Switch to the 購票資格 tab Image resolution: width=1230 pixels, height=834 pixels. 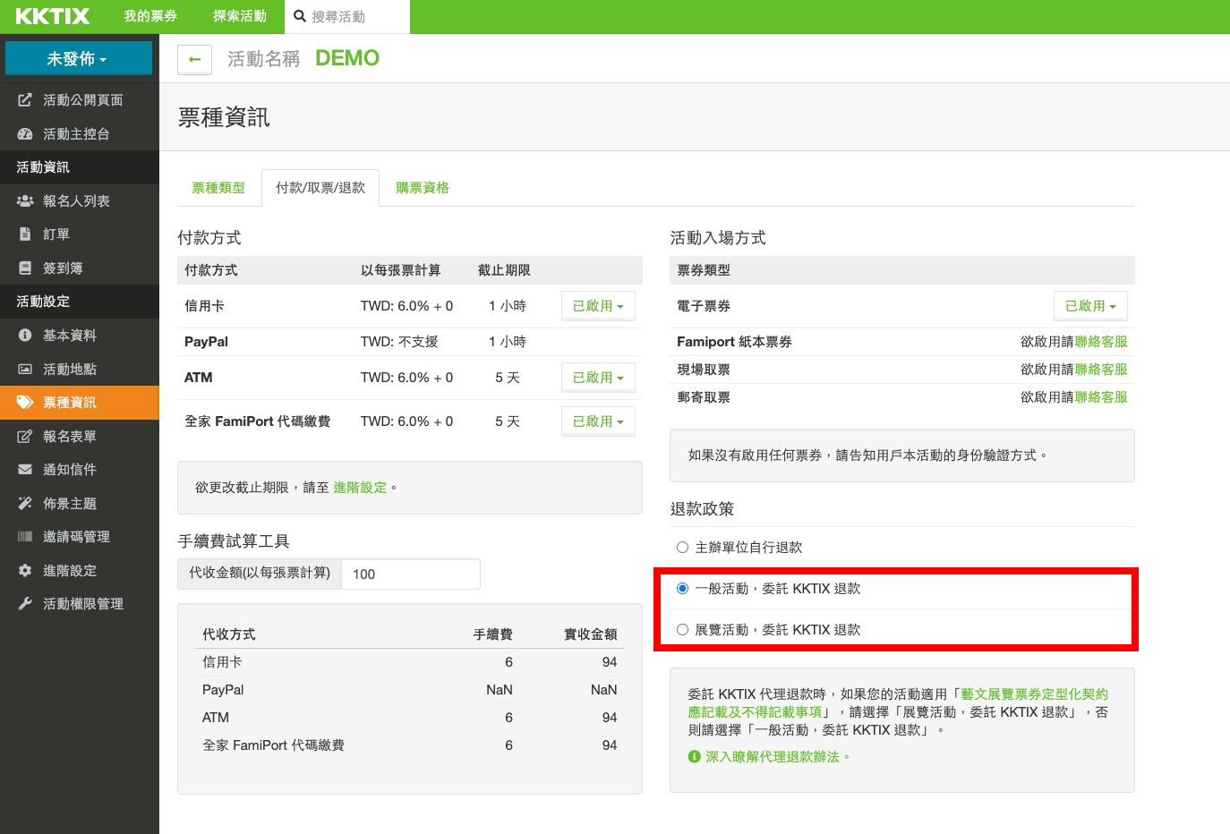pyautogui.click(x=423, y=188)
